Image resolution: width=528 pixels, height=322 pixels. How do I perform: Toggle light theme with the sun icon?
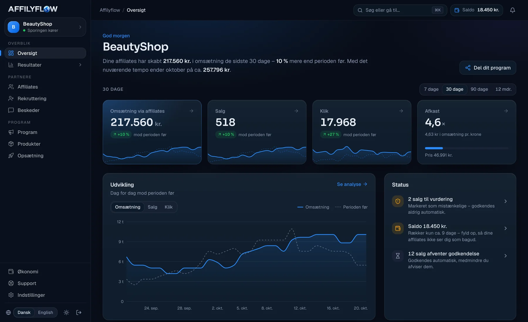coord(66,312)
